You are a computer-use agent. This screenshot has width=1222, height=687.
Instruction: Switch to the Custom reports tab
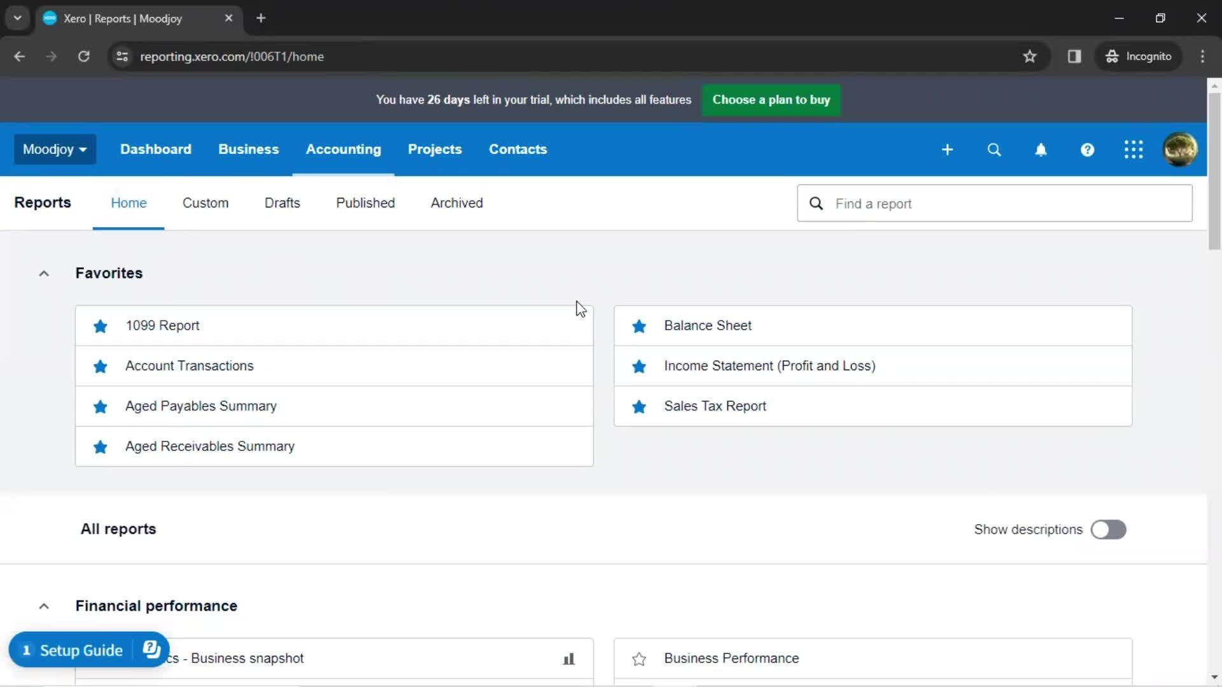click(205, 203)
